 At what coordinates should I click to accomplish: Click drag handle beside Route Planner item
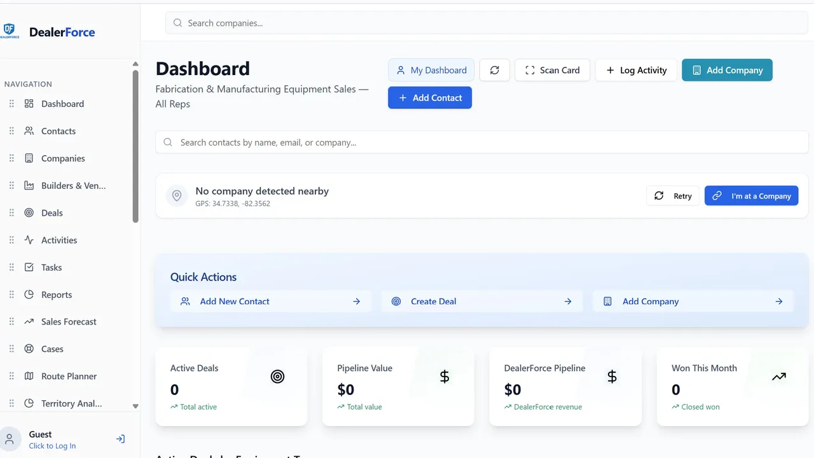click(11, 377)
